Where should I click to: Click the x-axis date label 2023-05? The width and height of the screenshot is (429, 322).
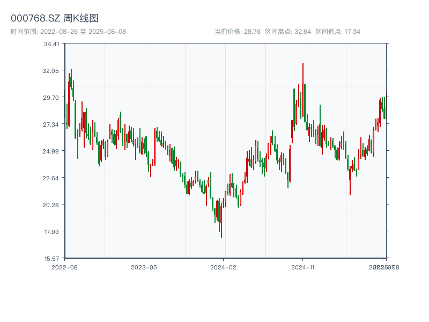pyautogui.click(x=144, y=267)
